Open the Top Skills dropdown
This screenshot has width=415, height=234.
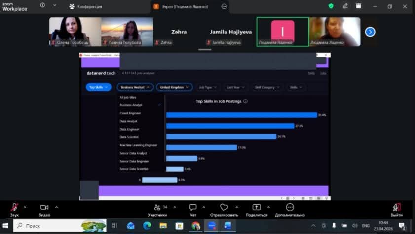[98, 87]
